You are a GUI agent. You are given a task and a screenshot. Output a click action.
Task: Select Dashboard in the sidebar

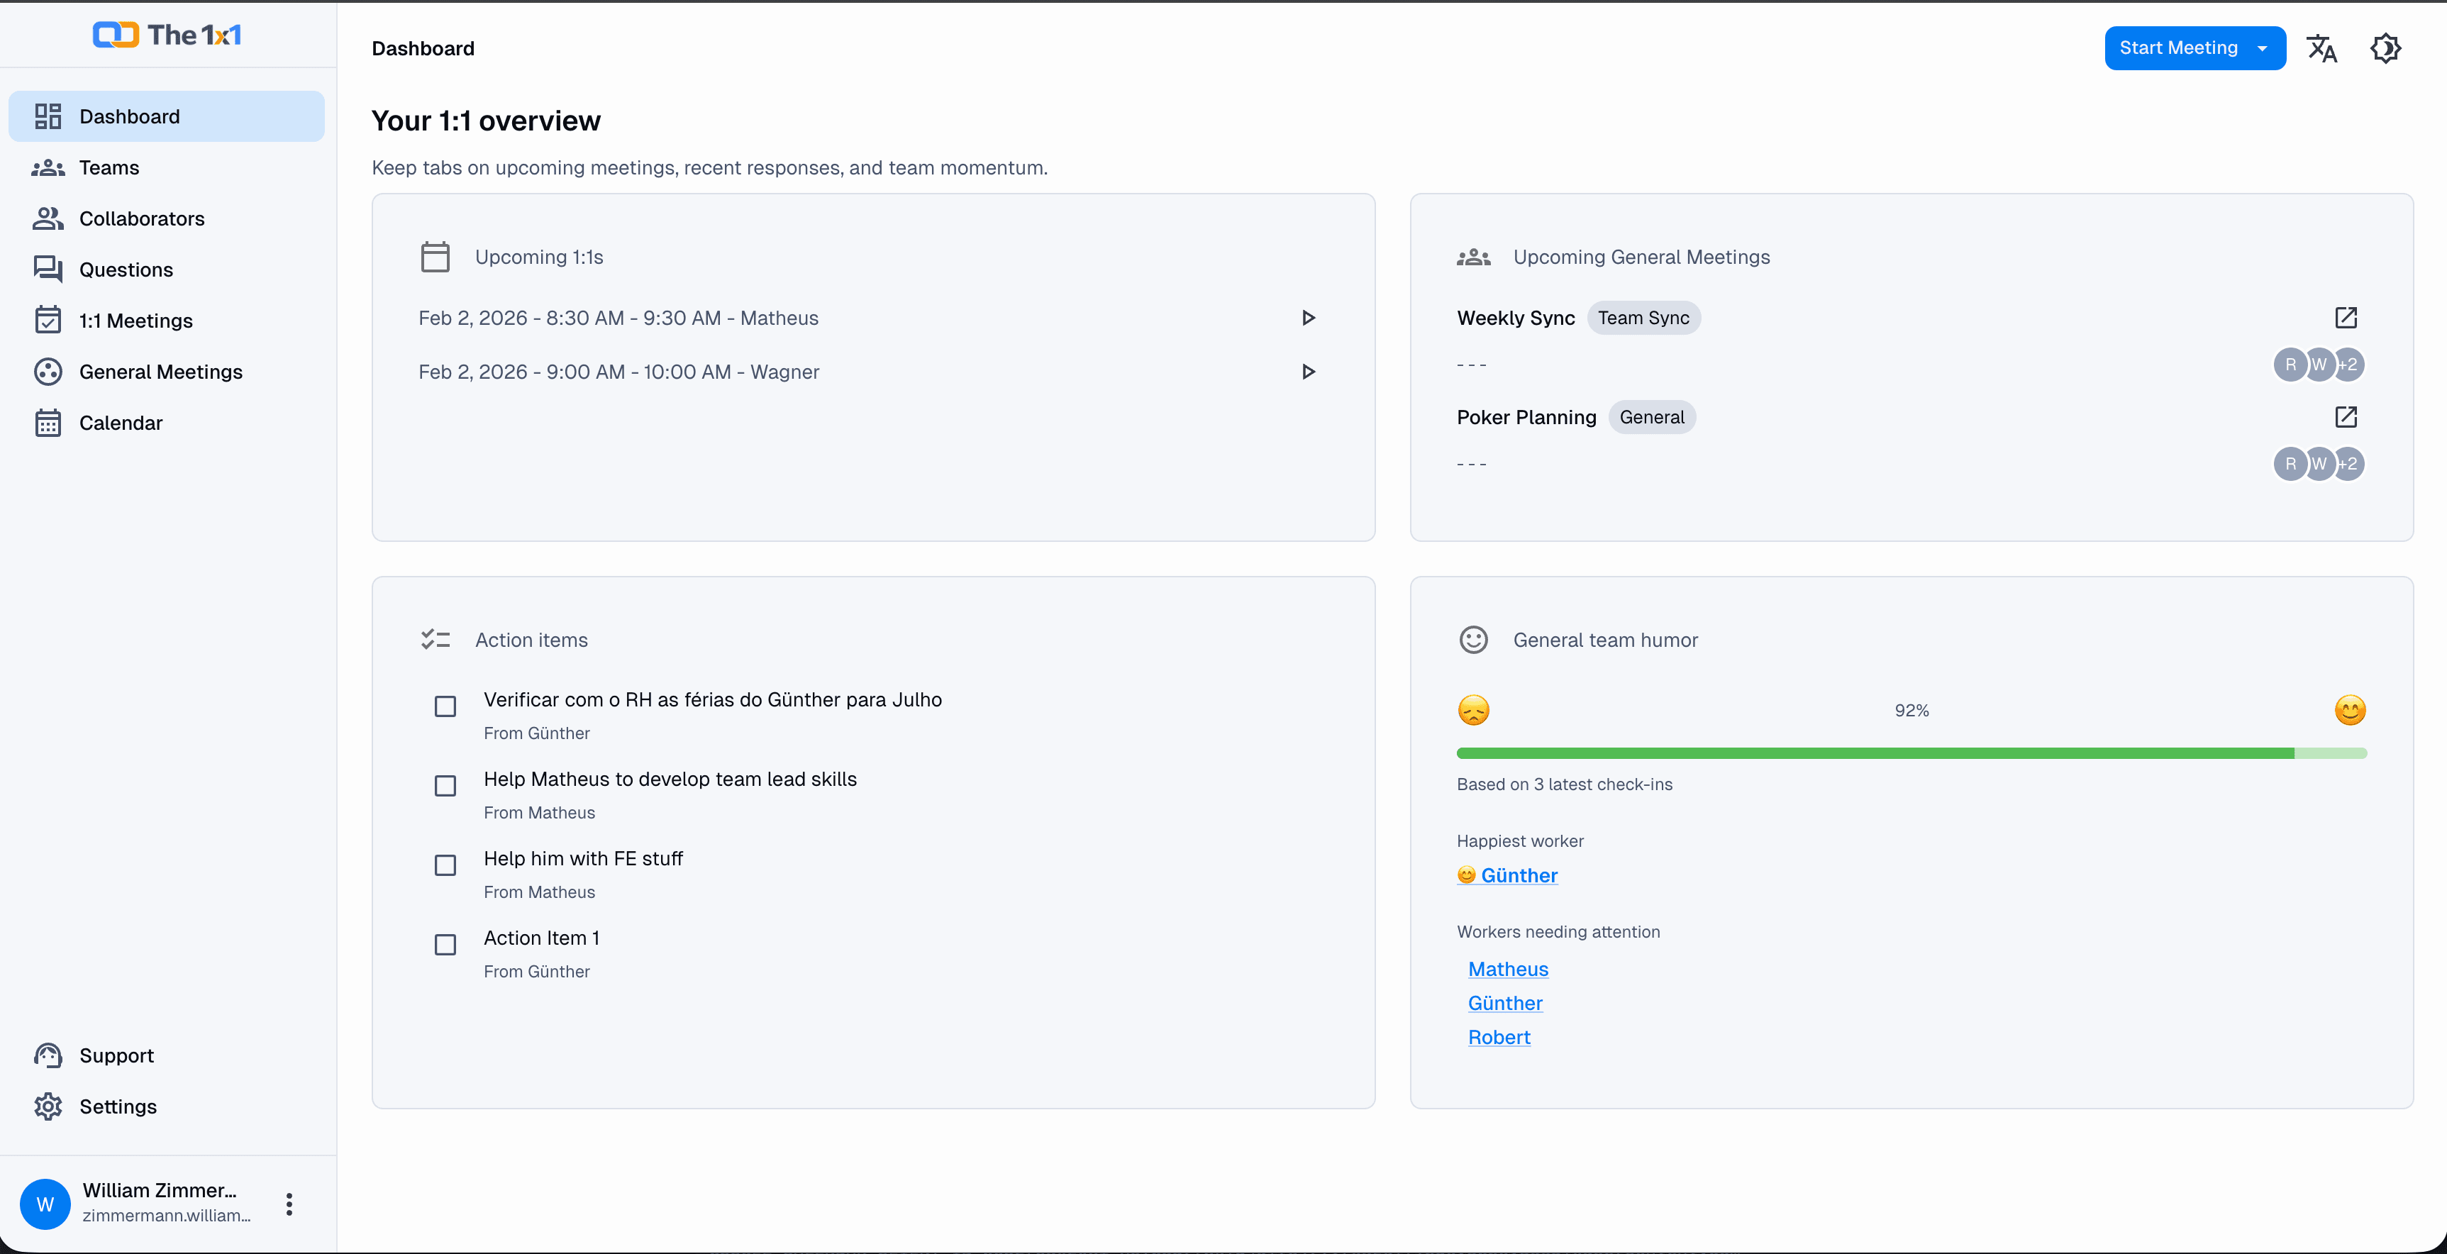(129, 116)
